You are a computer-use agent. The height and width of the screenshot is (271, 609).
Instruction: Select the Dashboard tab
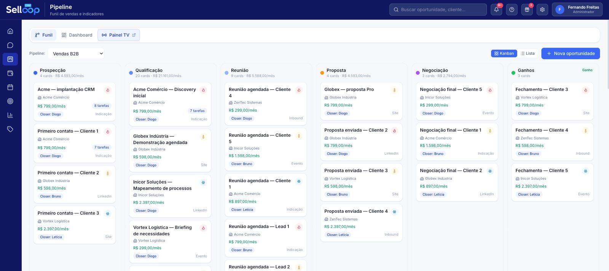pos(77,35)
